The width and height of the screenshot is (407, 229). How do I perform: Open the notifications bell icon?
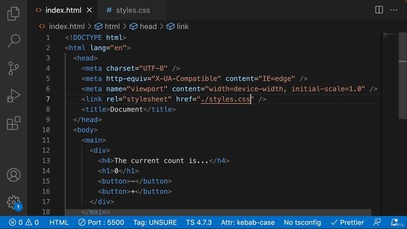pyautogui.click(x=394, y=223)
